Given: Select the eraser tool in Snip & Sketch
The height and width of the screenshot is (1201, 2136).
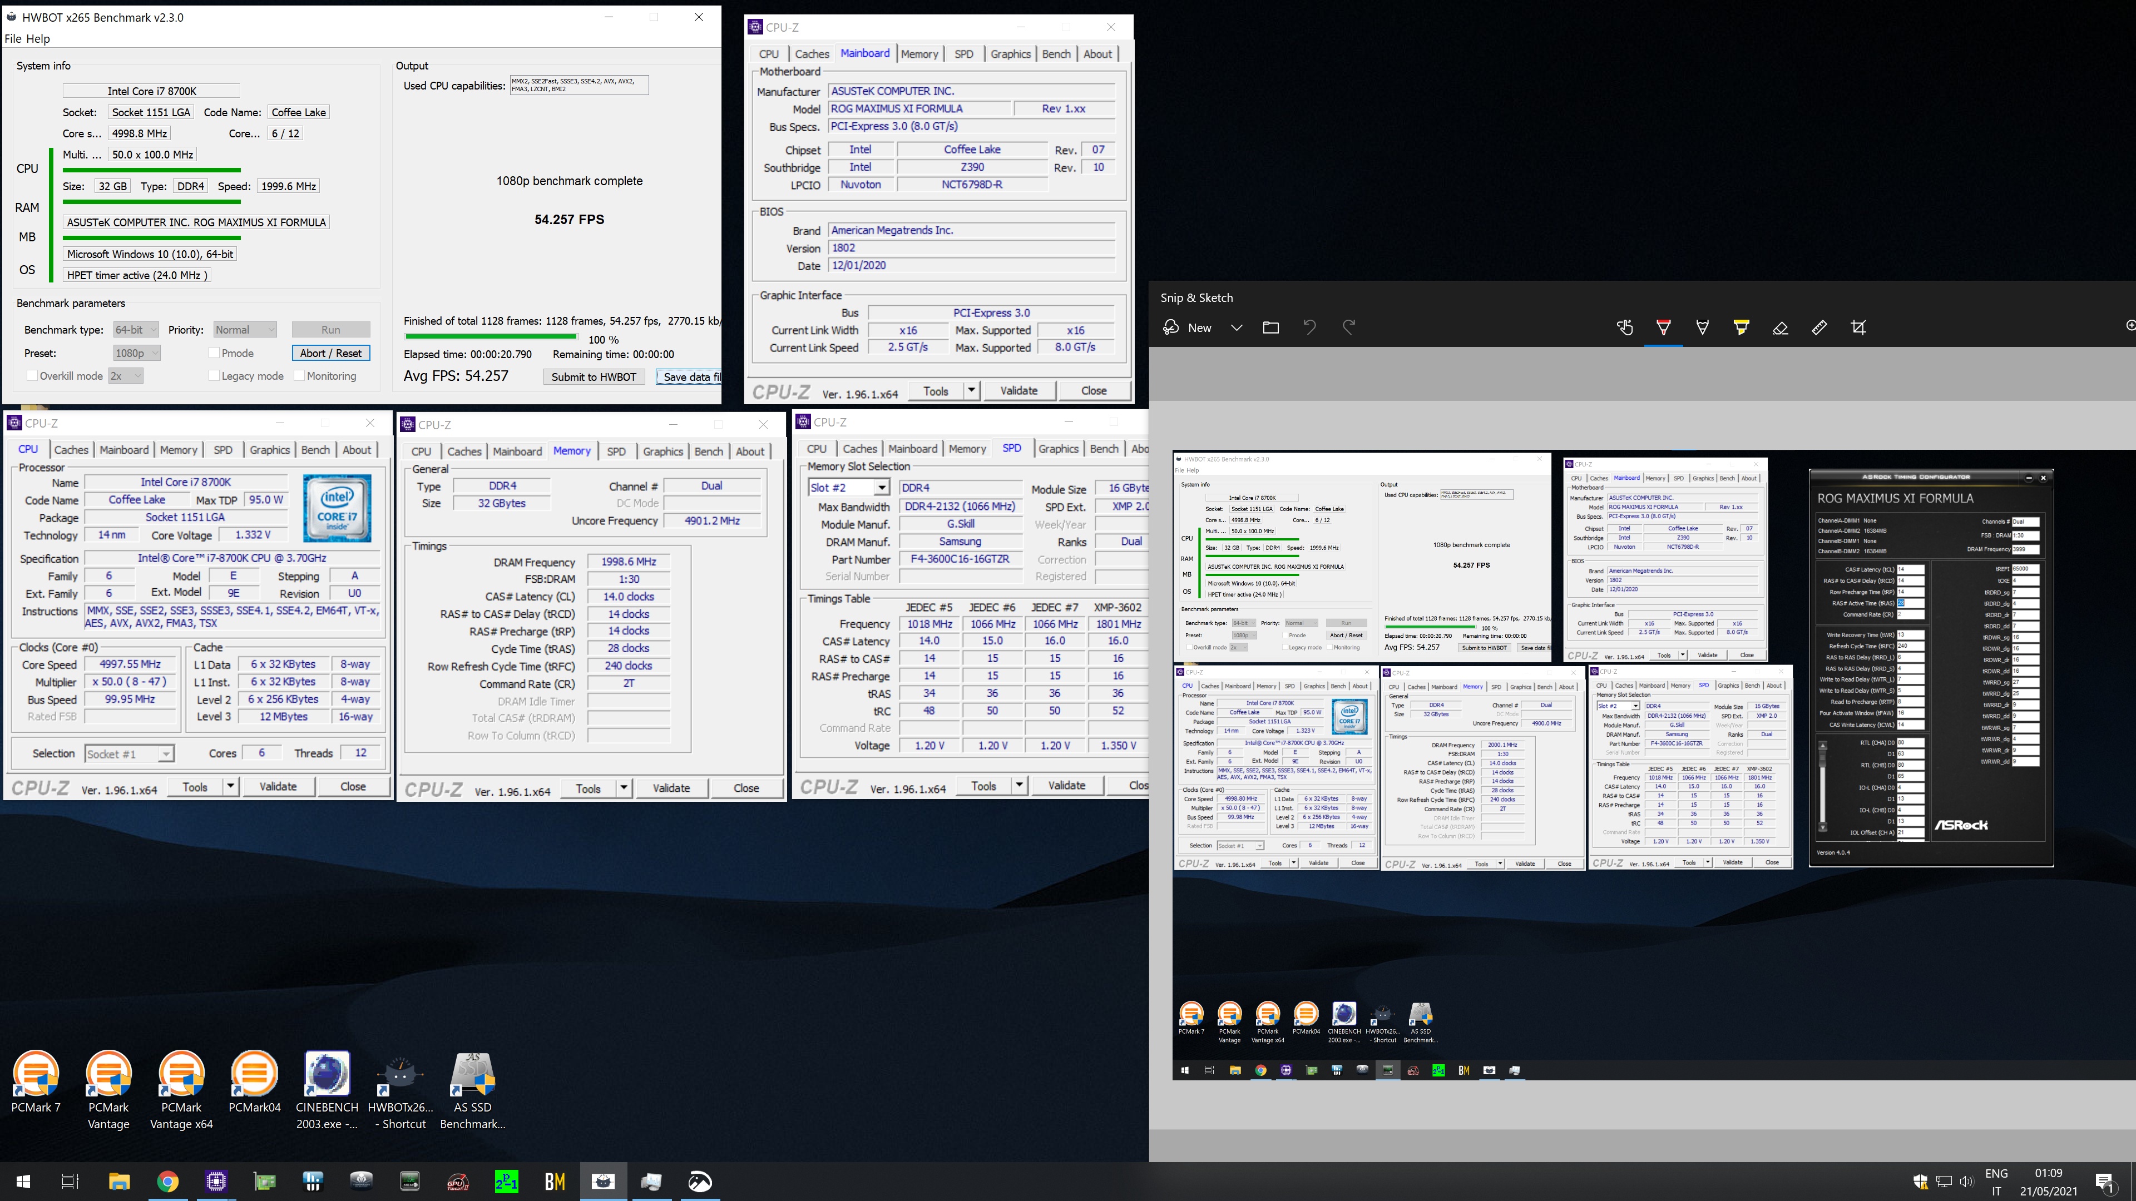Looking at the screenshot, I should click(x=1780, y=327).
